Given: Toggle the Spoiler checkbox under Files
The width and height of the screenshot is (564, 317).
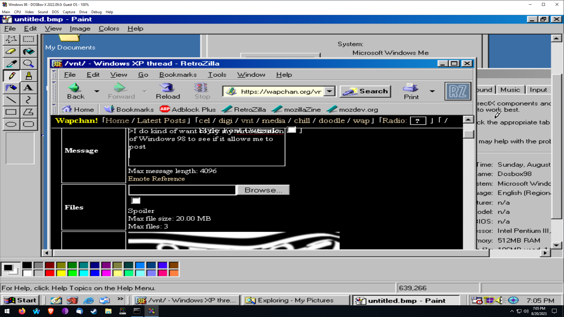Looking at the screenshot, I should tap(136, 200).
